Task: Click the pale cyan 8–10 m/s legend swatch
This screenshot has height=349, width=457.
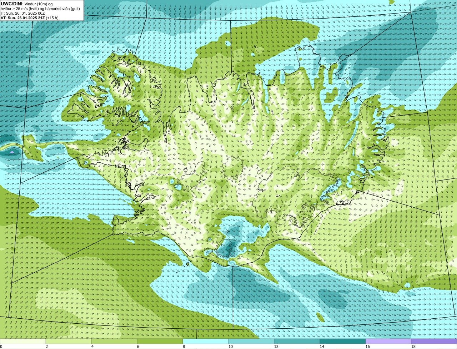Action: pos(206,341)
